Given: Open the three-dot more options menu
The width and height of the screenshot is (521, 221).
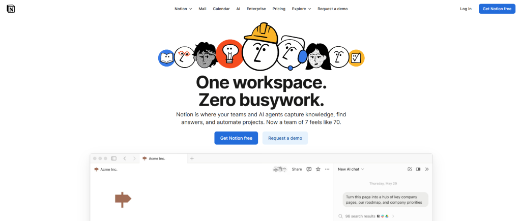Looking at the screenshot, I should pos(327,169).
